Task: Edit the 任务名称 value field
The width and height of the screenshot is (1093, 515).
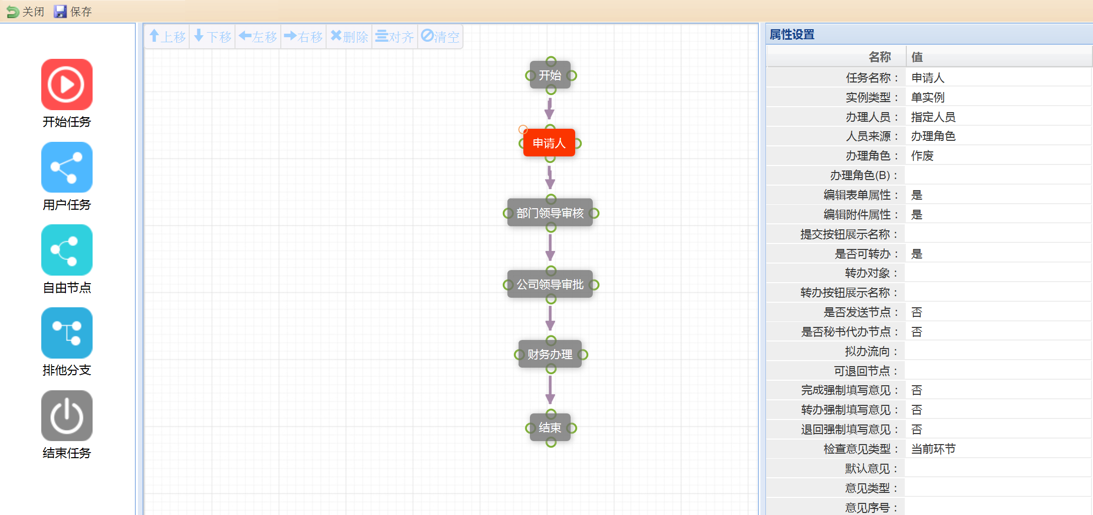Action: point(996,78)
